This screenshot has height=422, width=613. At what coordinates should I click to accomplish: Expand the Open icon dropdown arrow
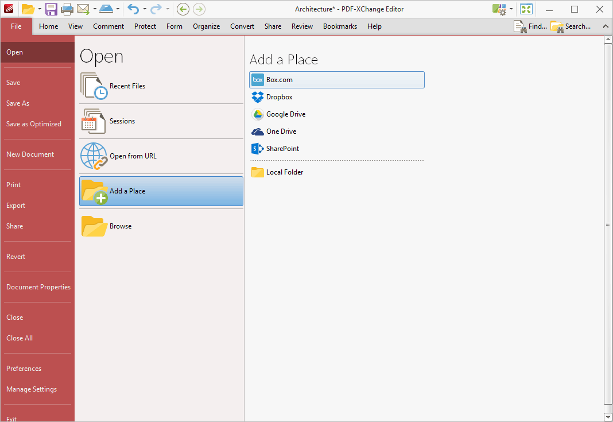tap(40, 9)
